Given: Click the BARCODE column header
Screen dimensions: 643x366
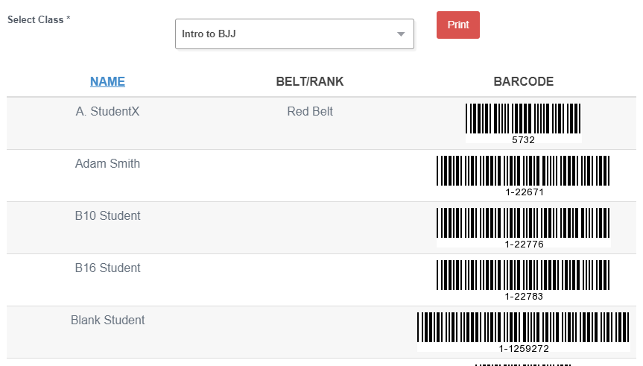Looking at the screenshot, I should pyautogui.click(x=523, y=82).
